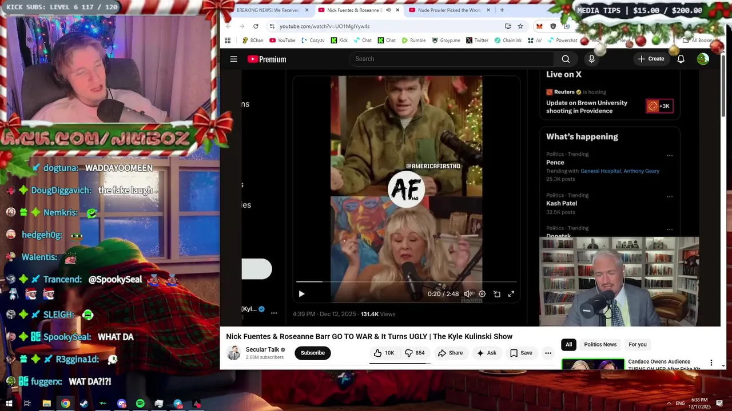Open more actions ellipsis beside Save
Image resolution: width=732 pixels, height=411 pixels.
coord(548,353)
